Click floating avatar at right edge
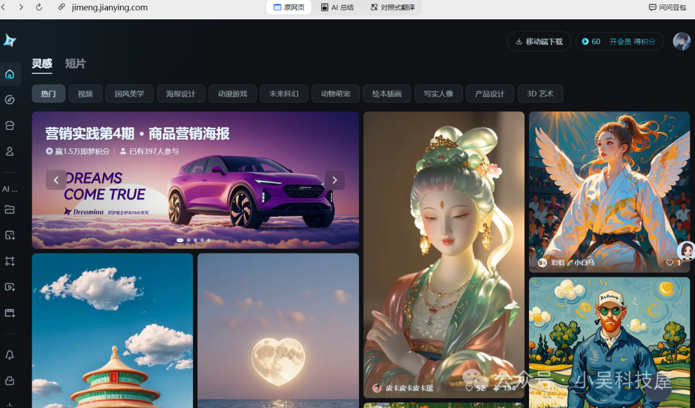 [687, 252]
